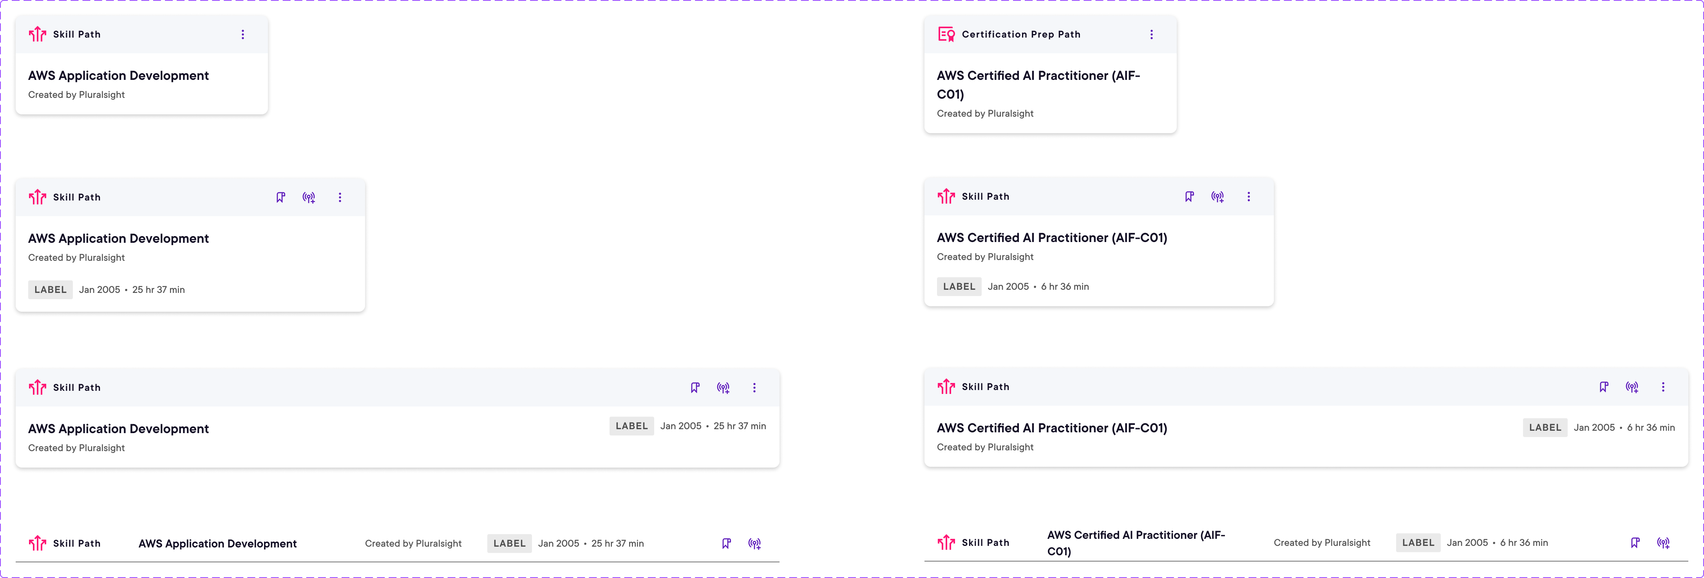Bookmark the wide AWS Application Development card
The width and height of the screenshot is (1704, 578).
tap(695, 388)
